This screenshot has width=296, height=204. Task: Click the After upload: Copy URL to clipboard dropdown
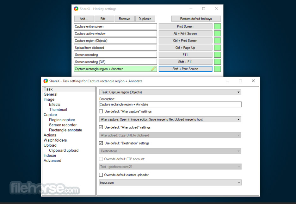170,135
